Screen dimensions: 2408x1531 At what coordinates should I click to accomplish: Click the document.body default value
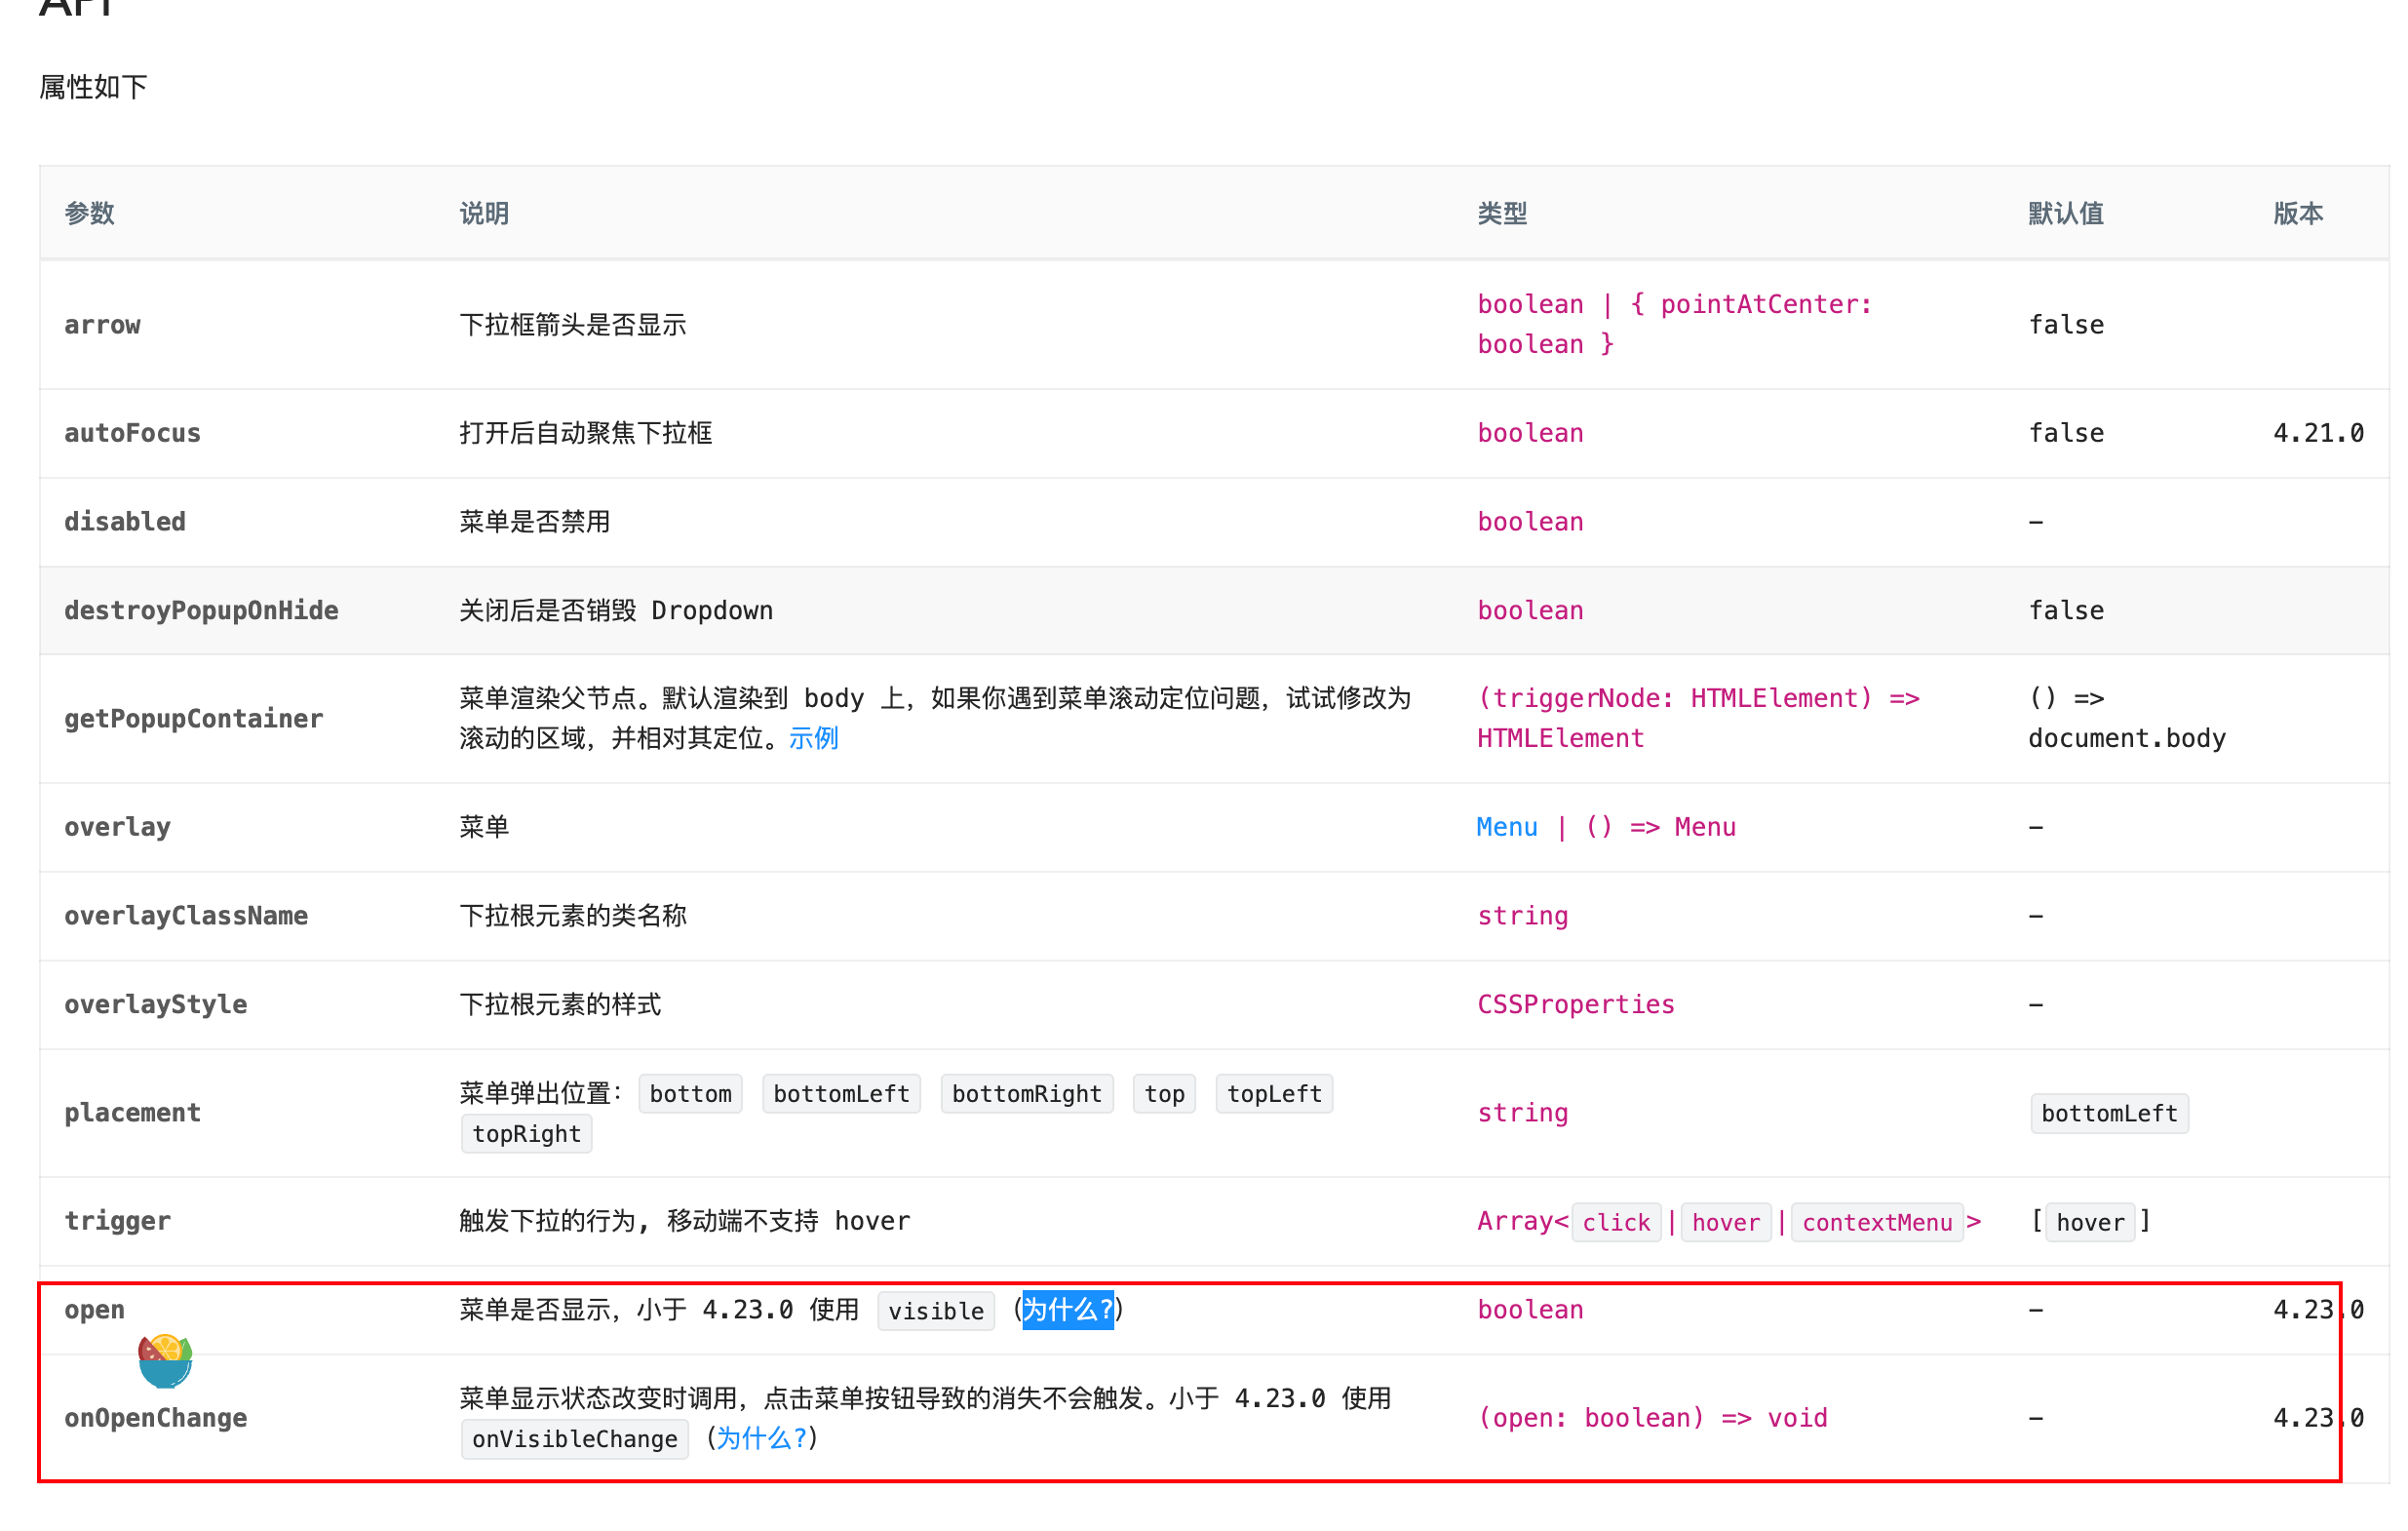(x=2126, y=738)
